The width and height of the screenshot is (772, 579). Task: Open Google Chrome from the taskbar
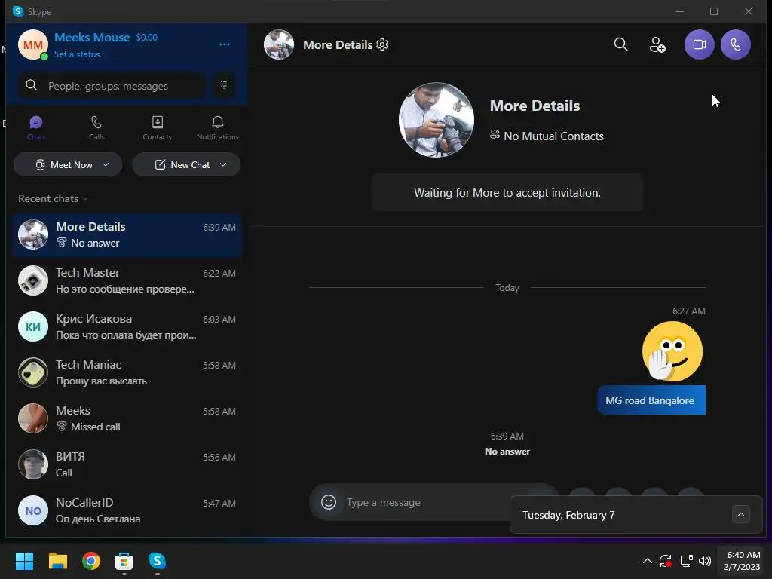click(91, 560)
